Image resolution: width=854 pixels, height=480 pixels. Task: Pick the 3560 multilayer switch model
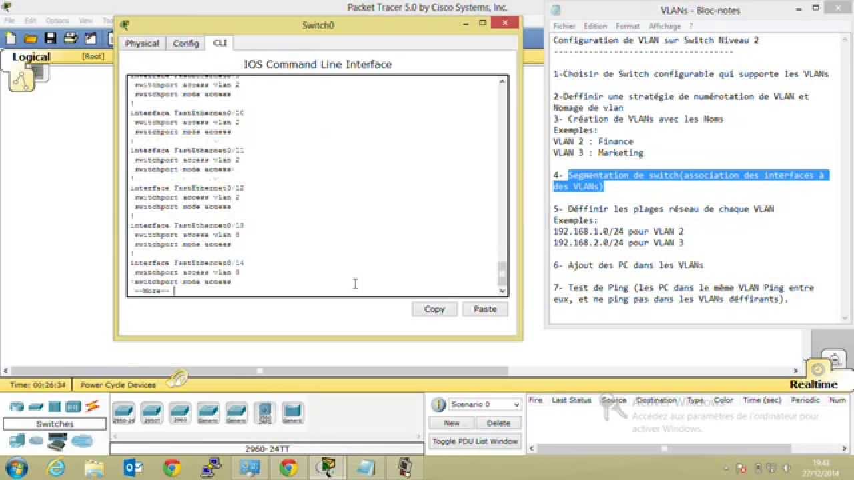click(x=265, y=413)
